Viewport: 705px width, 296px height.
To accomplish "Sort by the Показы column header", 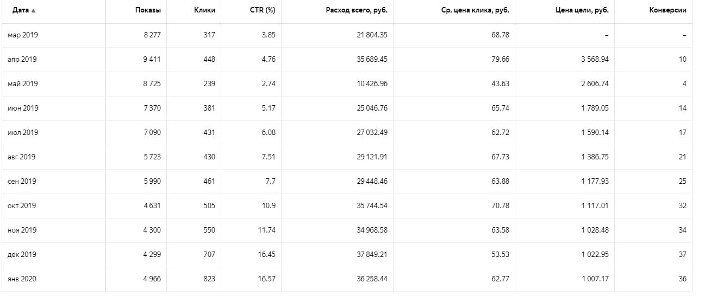I will [x=148, y=10].
